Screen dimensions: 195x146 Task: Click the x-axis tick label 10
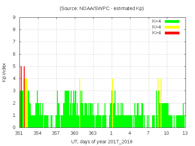(x=166, y=133)
